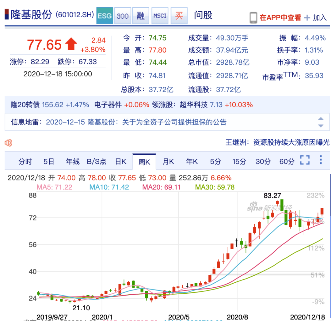
Task: Click the 300 index badge
Action: point(123,16)
